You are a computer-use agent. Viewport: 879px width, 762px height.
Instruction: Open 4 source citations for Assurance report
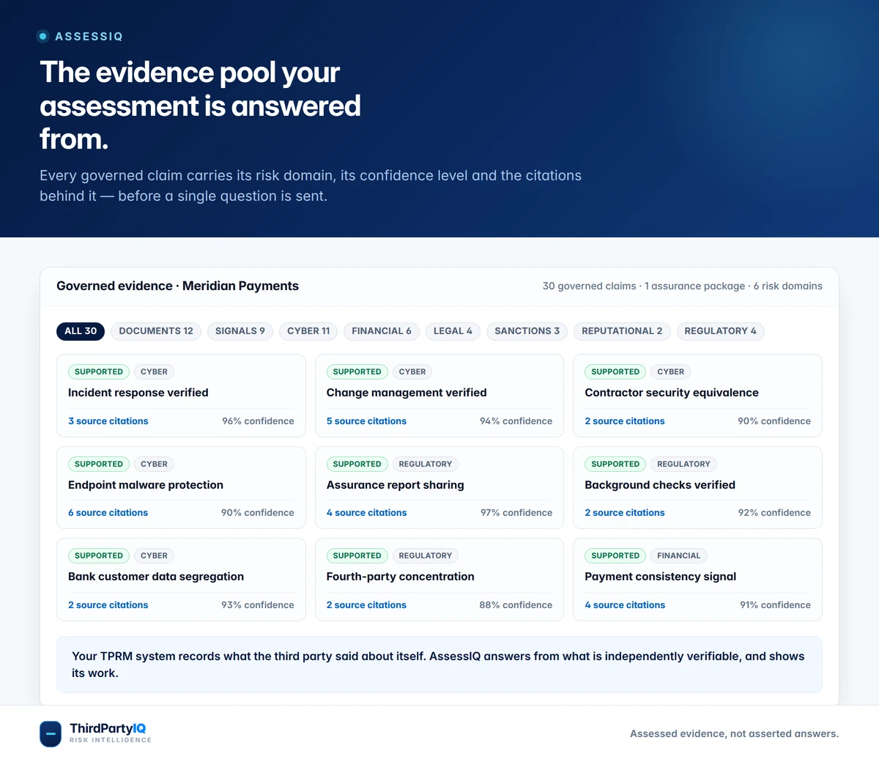click(x=366, y=513)
